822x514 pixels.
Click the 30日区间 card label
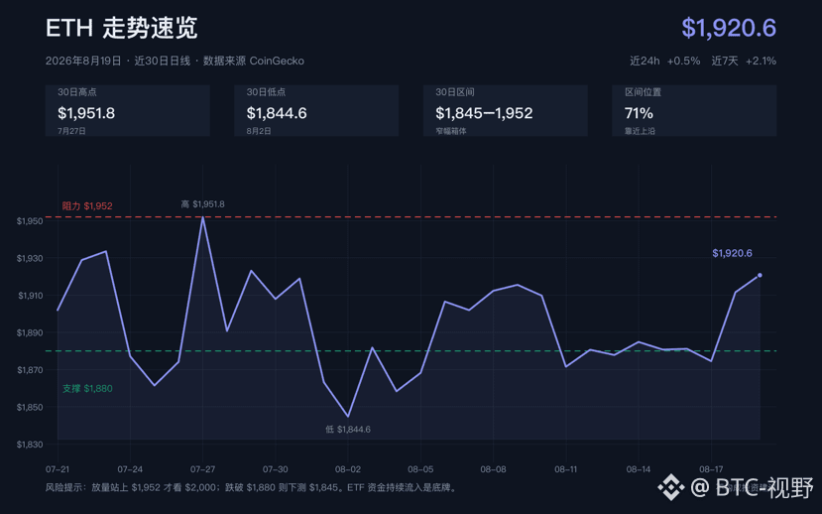454,92
